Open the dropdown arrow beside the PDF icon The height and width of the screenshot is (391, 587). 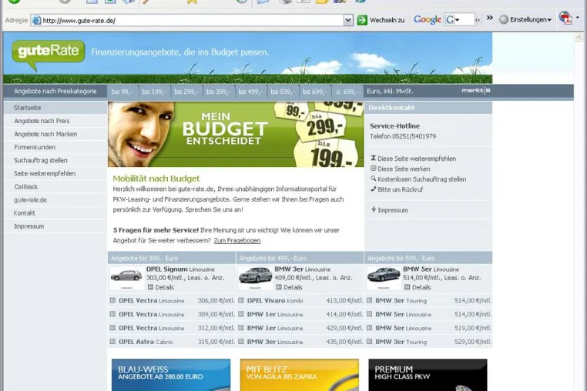click(578, 18)
